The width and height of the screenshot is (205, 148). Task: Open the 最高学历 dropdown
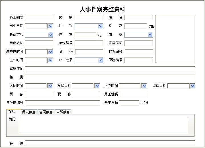click(50, 35)
